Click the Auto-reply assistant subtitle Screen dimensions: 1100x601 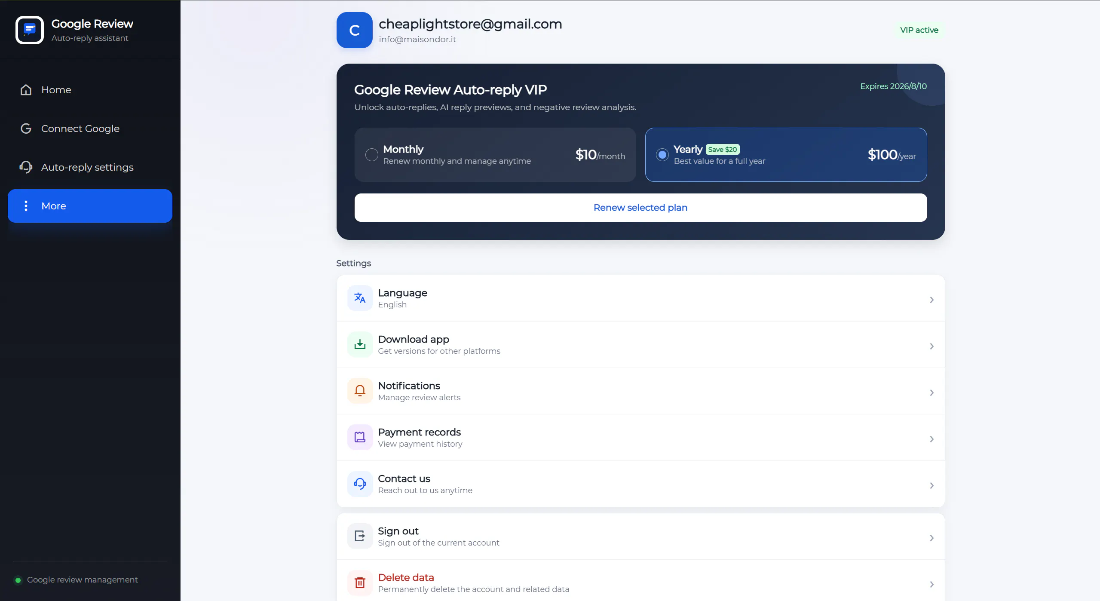(90, 38)
